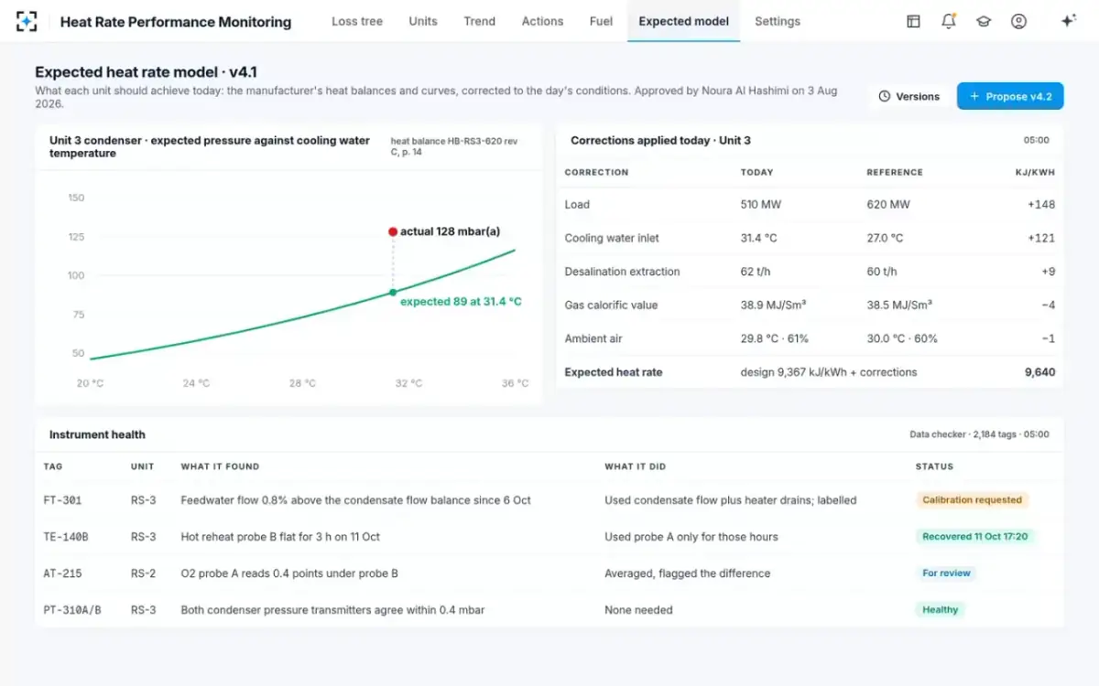Viewport: 1099px width, 686px height.
Task: Click the Calibration requested status badge
Action: (x=973, y=500)
